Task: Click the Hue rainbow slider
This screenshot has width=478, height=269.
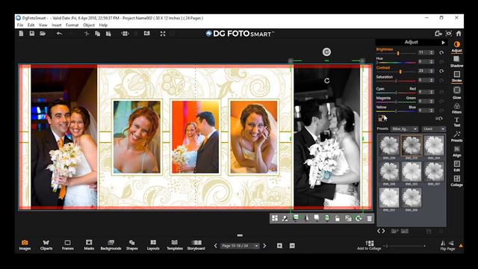Action: point(396,63)
